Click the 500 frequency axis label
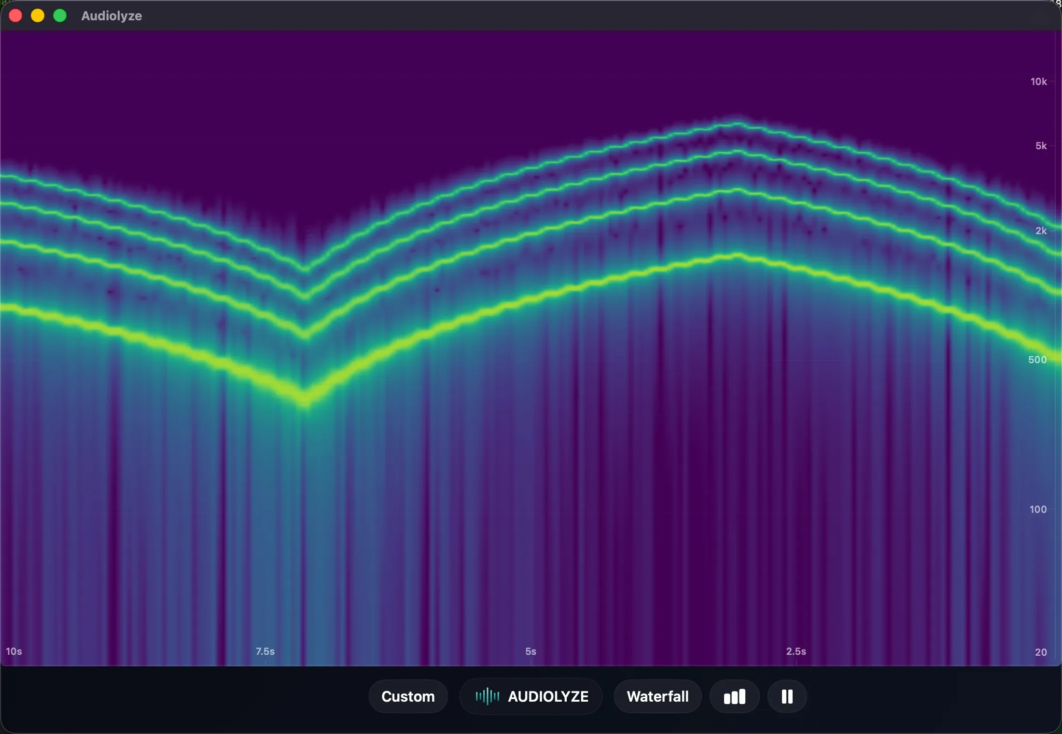The height and width of the screenshot is (734, 1062). pos(1037,360)
